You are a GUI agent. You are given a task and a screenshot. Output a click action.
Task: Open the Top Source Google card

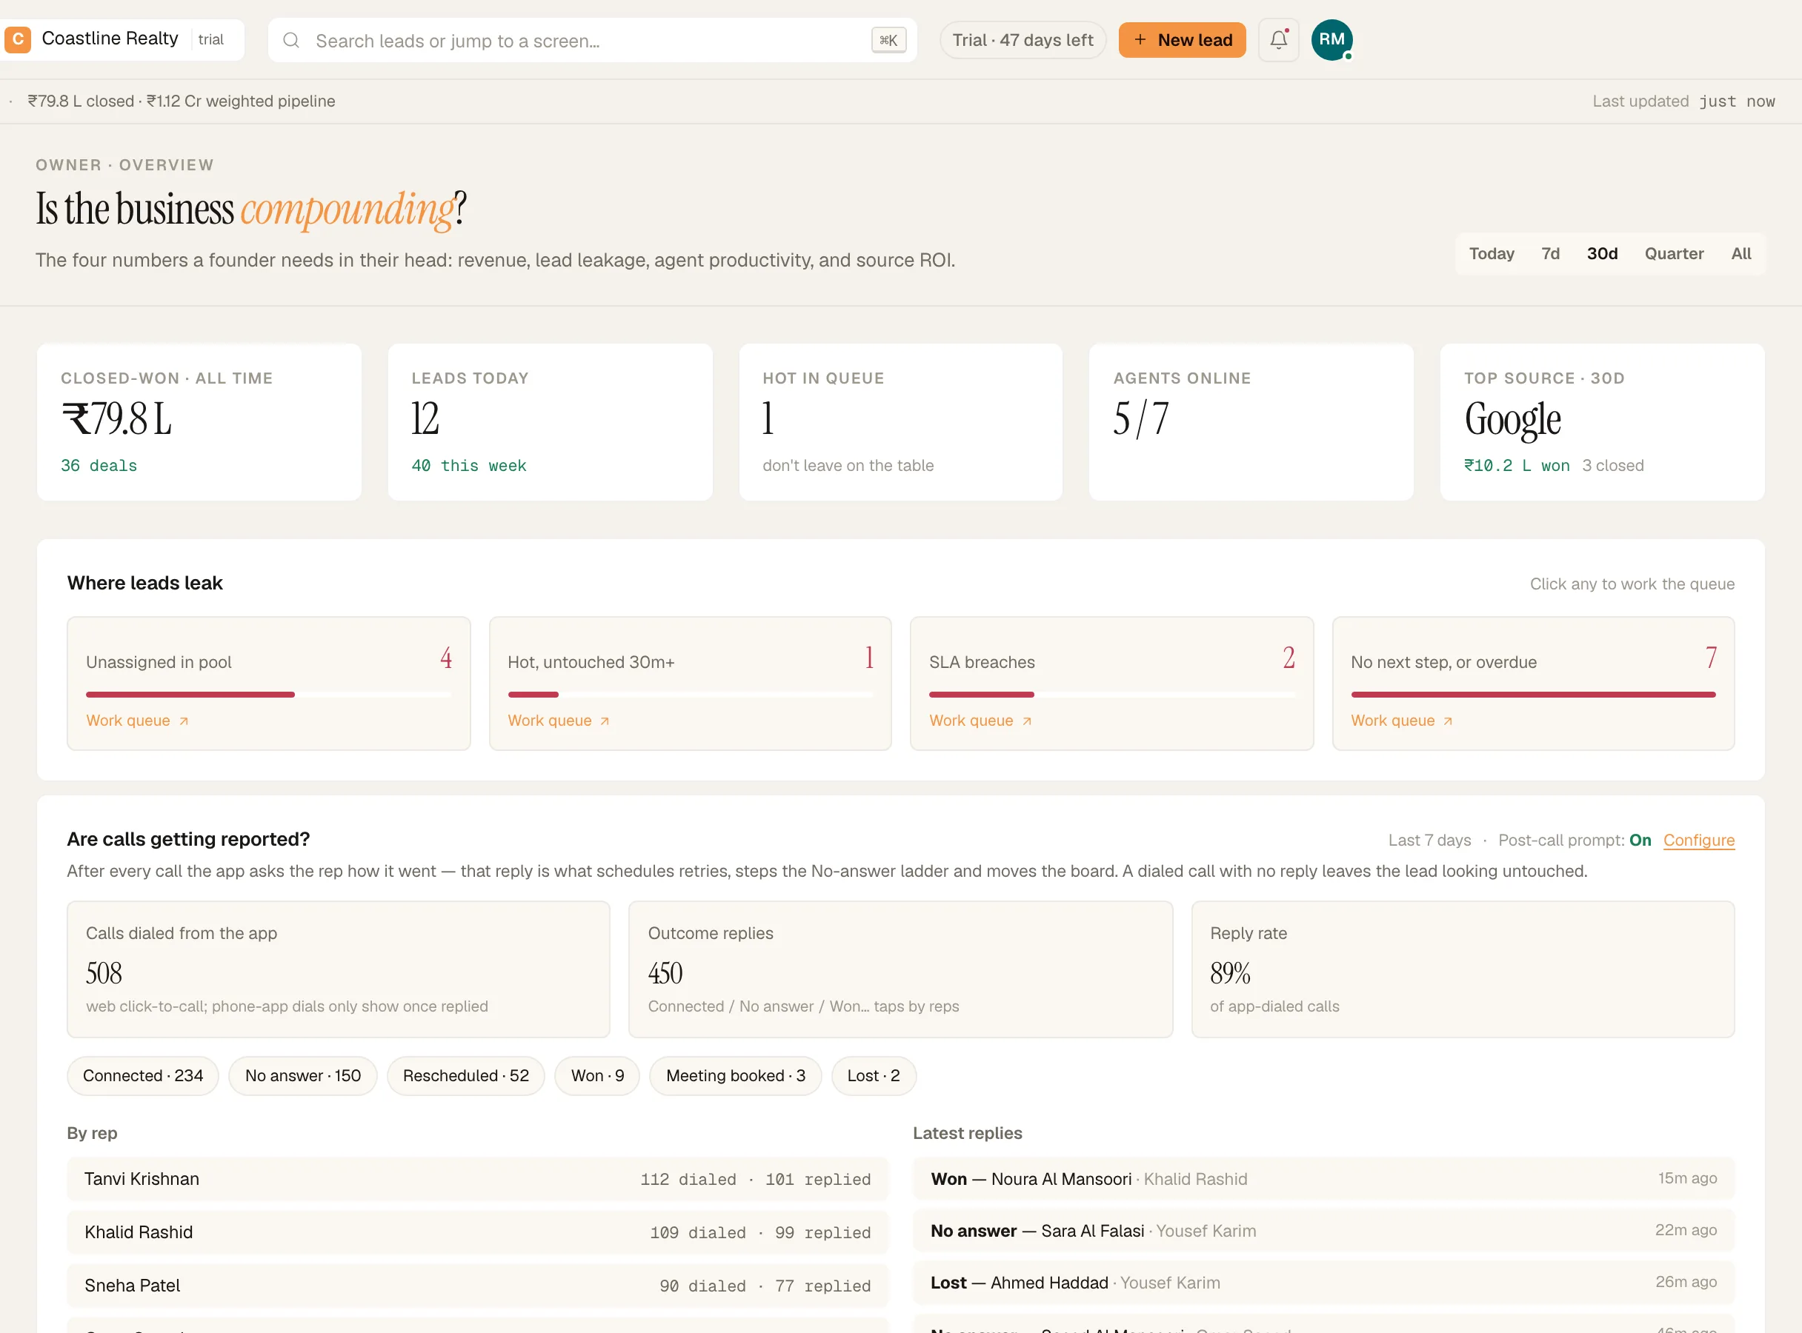(1603, 422)
